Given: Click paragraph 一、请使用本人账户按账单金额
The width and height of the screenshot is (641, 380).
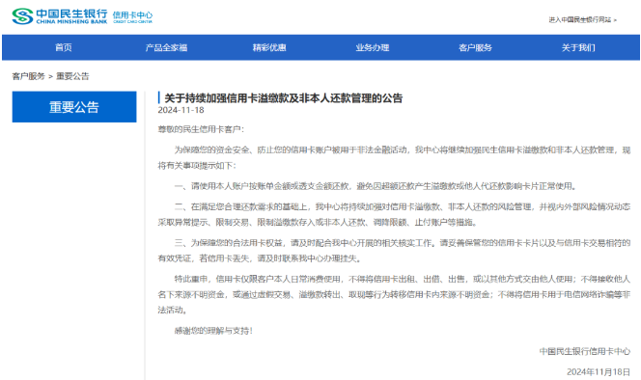Looking at the screenshot, I should pyautogui.click(x=376, y=186).
